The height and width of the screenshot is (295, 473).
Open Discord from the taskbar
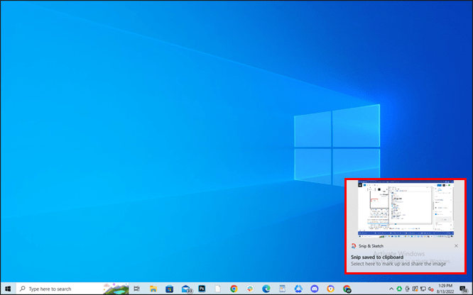click(x=315, y=289)
